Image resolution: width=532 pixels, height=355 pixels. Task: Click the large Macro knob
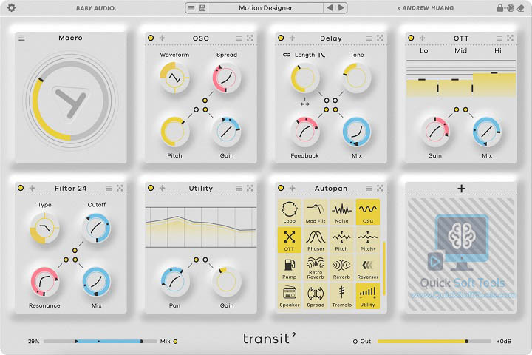pyautogui.click(x=71, y=100)
